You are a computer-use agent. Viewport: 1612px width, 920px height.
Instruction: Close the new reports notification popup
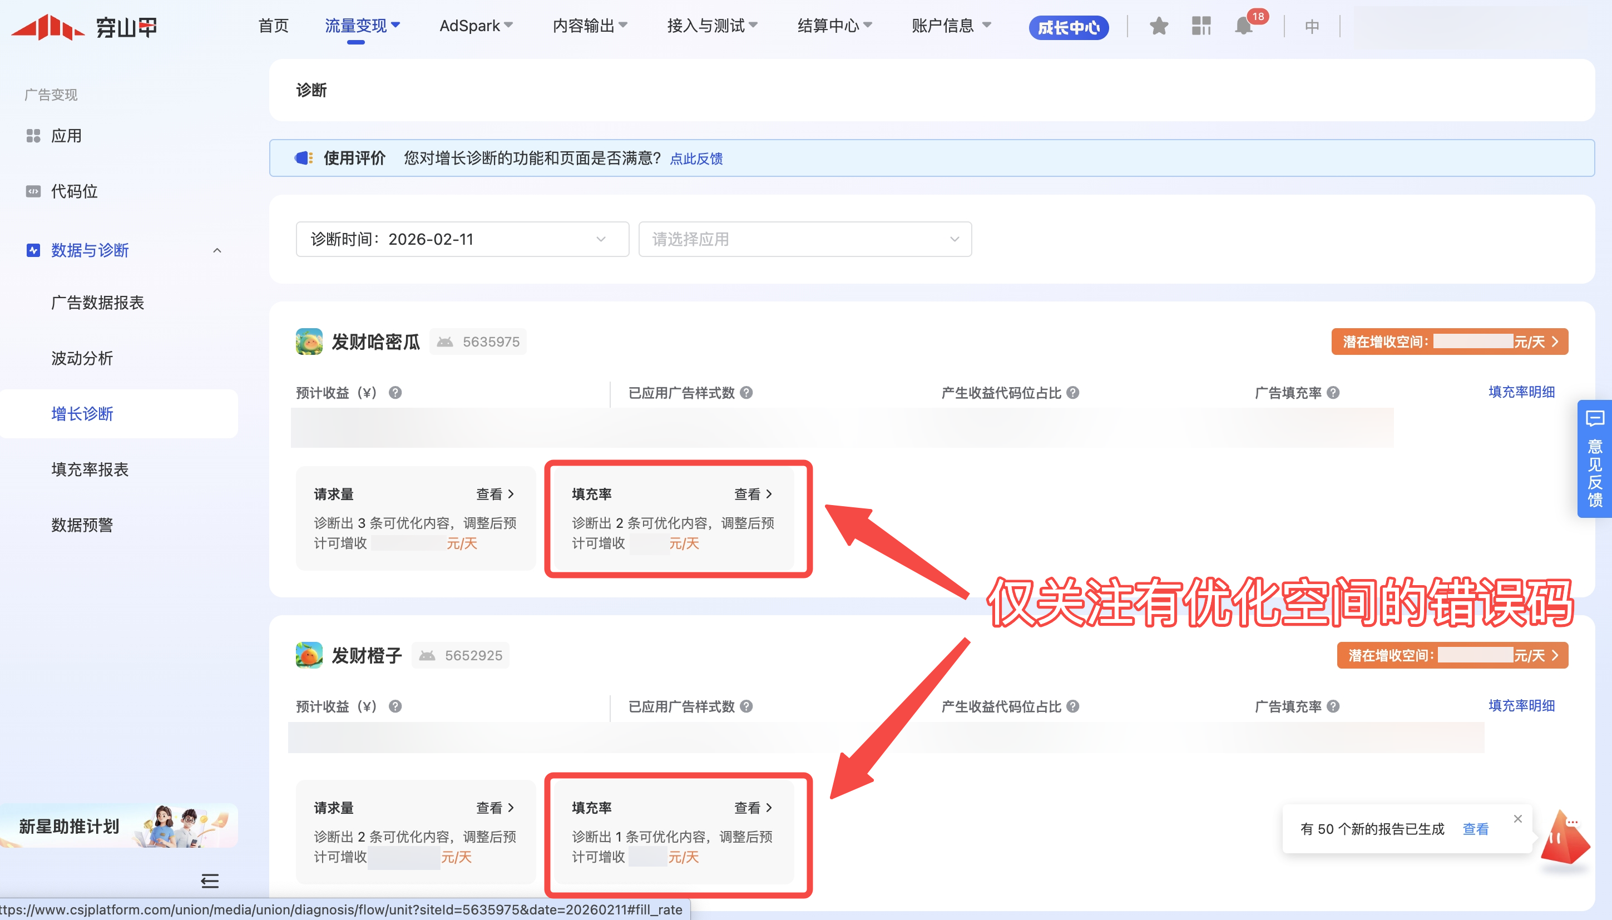tap(1517, 818)
